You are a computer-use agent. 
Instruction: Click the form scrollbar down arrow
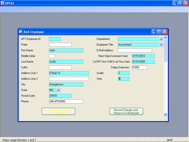pyautogui.click(x=166, y=115)
